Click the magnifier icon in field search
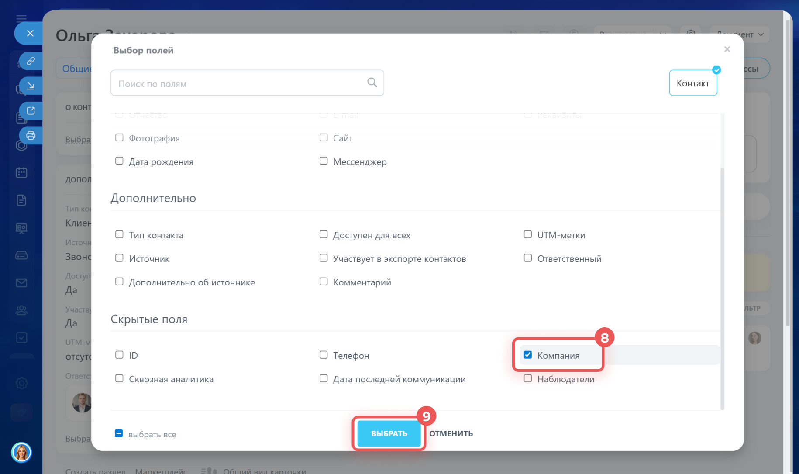 (372, 82)
